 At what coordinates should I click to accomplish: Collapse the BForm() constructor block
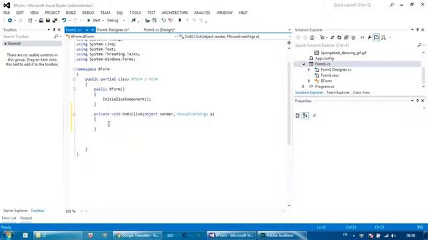point(74,89)
